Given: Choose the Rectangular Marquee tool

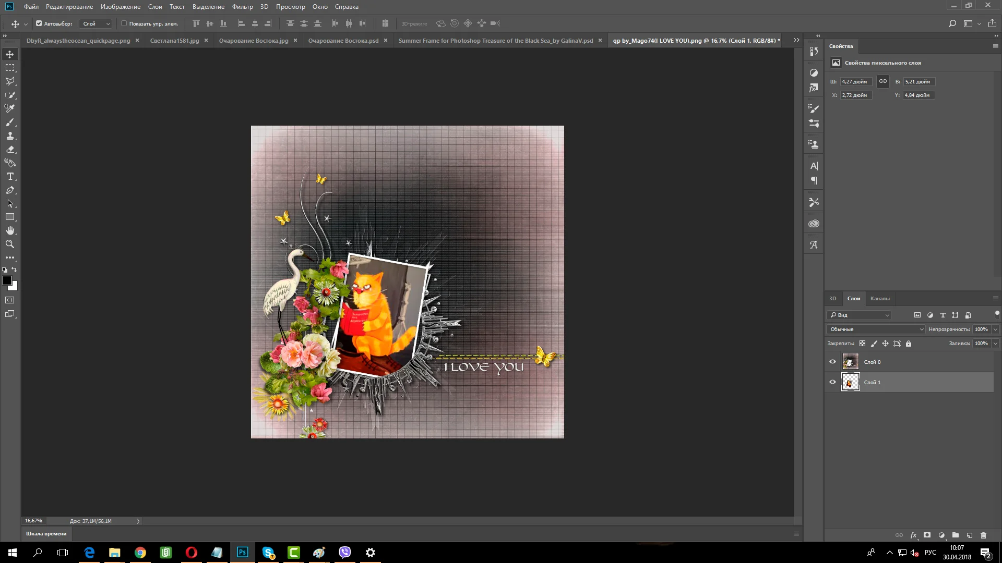Looking at the screenshot, I should pos(10,68).
